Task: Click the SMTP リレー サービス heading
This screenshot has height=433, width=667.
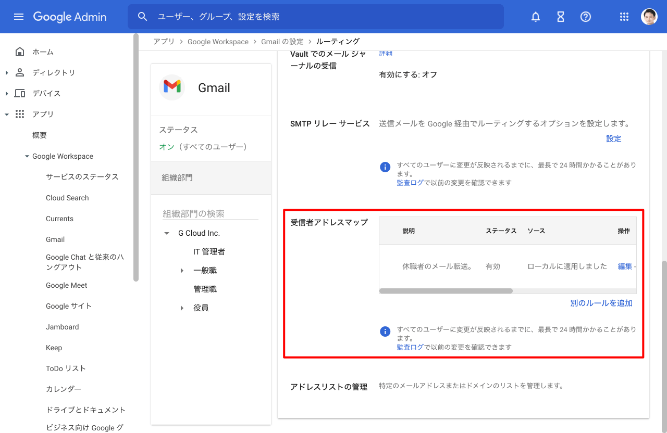Action: 330,124
